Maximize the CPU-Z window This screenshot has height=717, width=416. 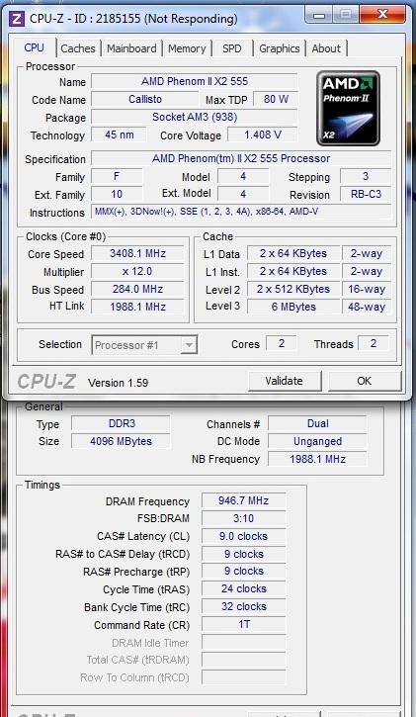point(346,15)
